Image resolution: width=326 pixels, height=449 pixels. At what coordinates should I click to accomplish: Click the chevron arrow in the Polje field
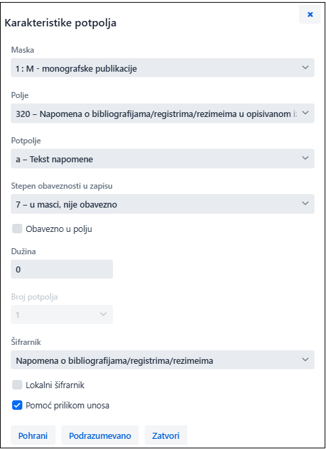tap(306, 113)
